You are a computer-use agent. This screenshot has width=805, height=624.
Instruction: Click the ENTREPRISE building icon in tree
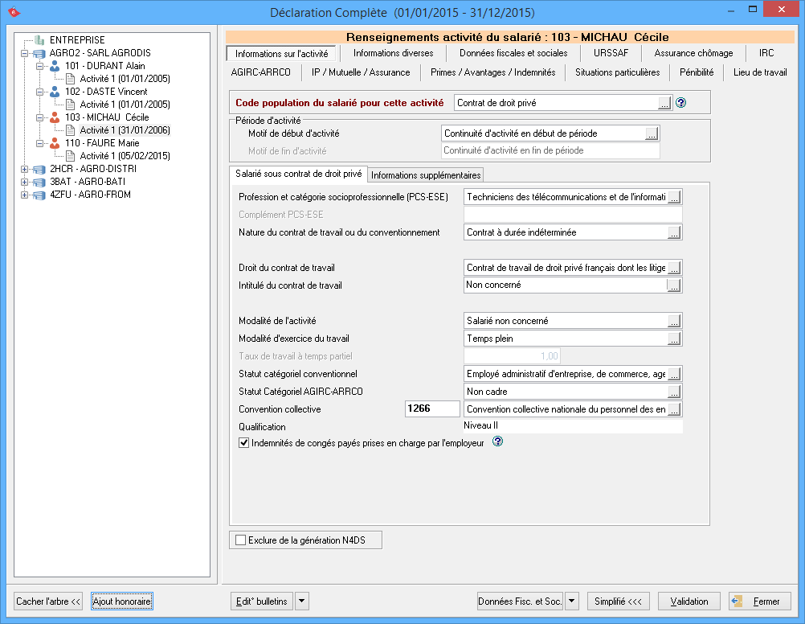[x=39, y=40]
